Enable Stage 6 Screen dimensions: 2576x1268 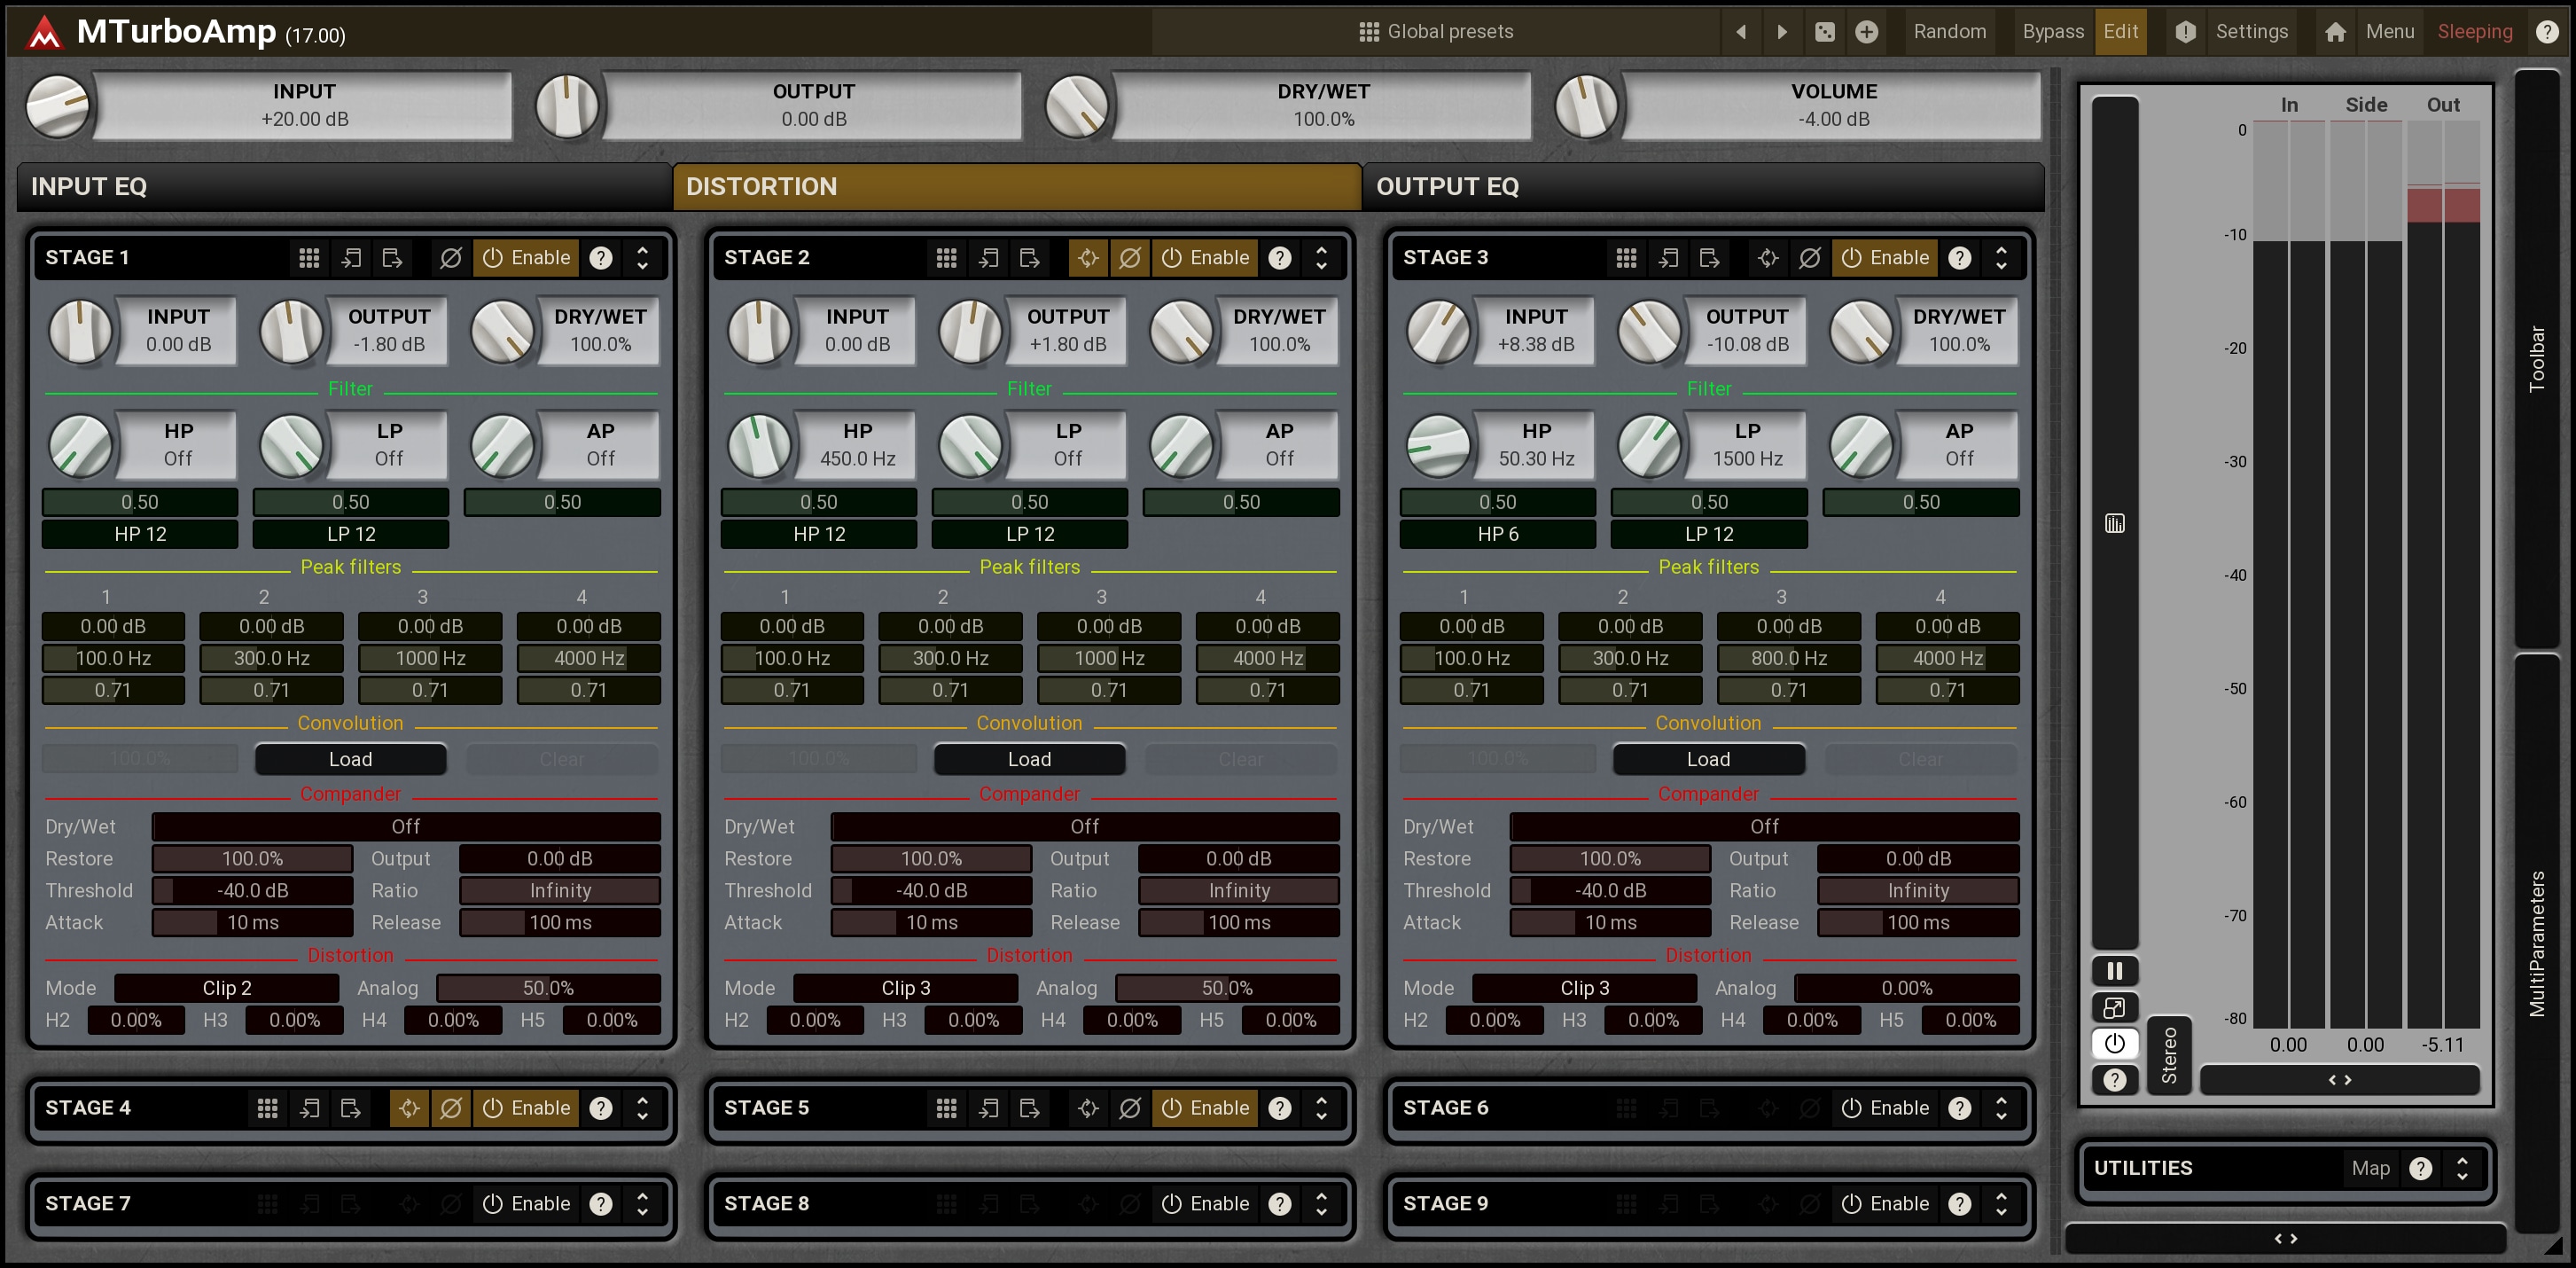click(x=1884, y=1108)
